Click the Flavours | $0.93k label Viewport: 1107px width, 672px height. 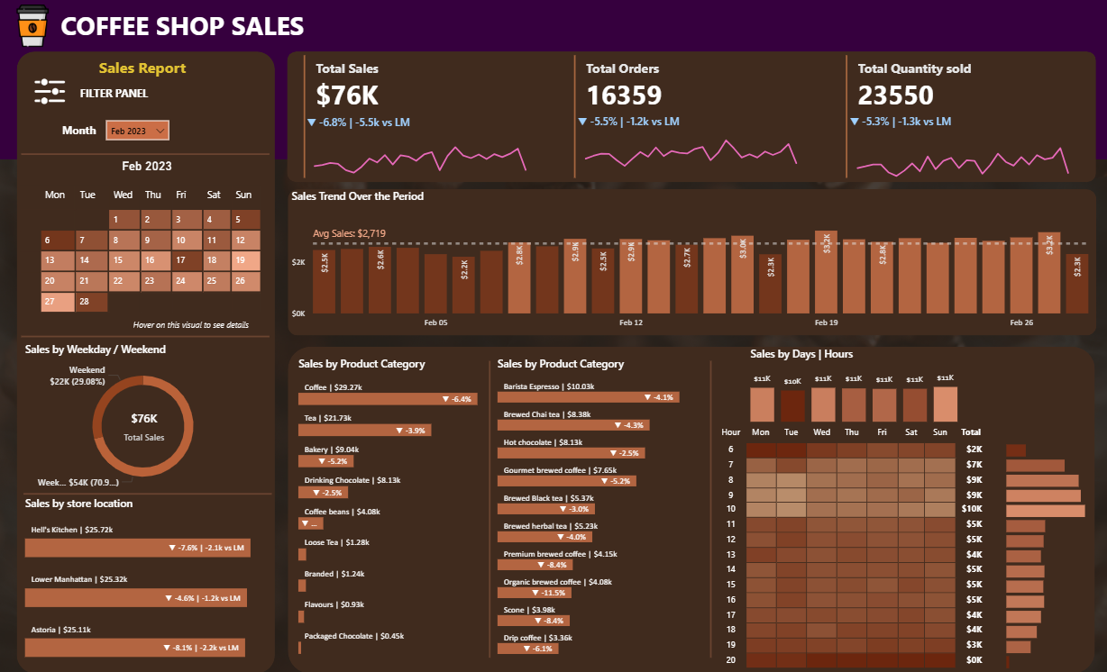pos(334,604)
